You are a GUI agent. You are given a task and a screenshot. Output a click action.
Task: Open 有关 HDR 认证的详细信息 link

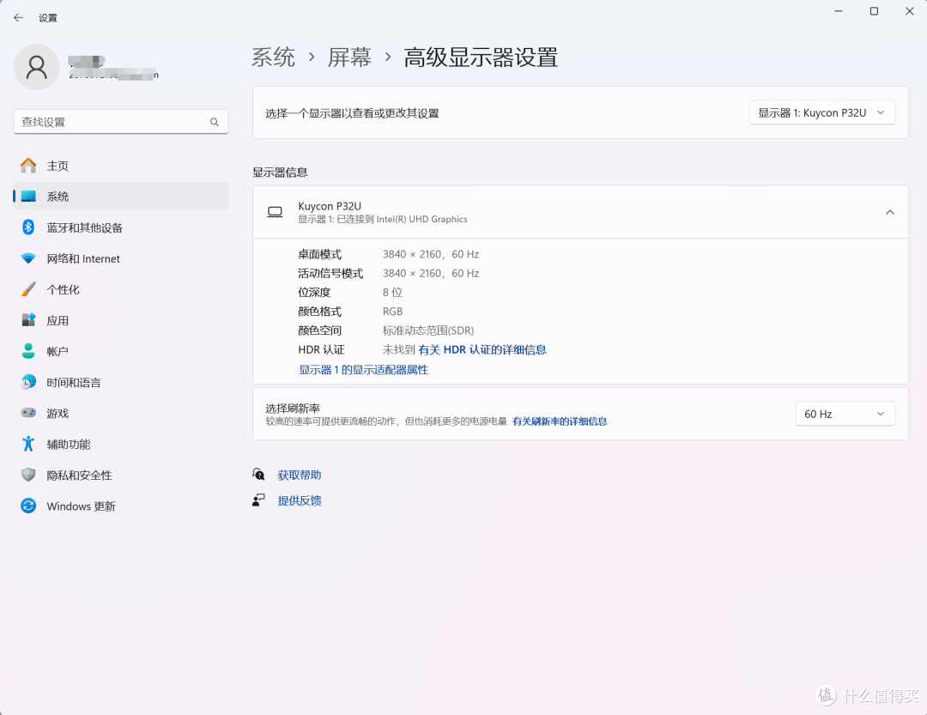482,349
